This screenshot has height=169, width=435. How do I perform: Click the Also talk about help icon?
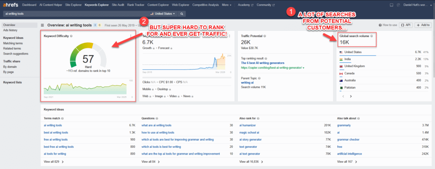click(x=359, y=118)
